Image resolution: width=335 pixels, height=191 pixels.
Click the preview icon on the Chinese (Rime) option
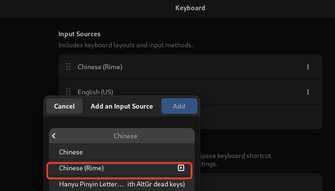[x=181, y=168]
